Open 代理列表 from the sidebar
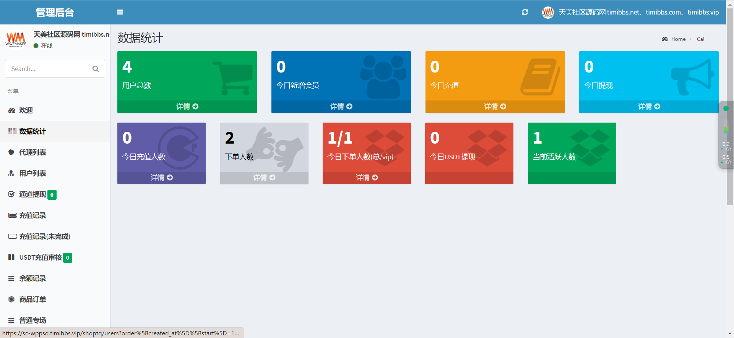 click(x=55, y=152)
